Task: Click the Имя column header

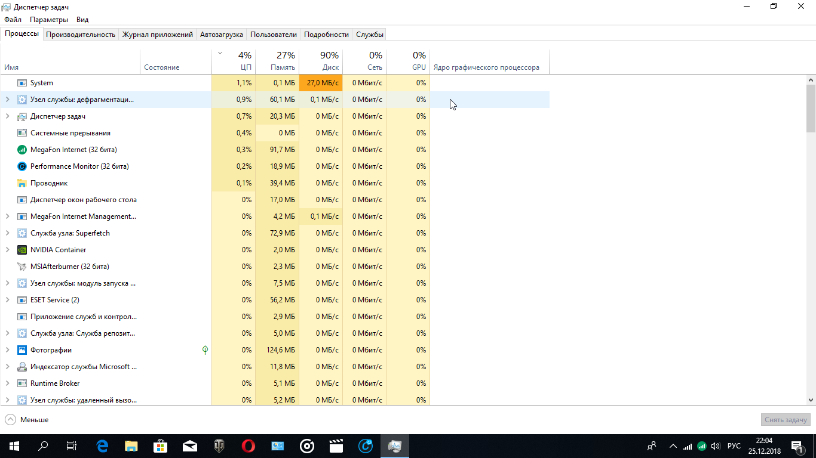Action: point(70,61)
